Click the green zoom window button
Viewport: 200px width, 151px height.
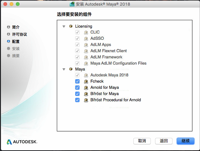coord(18,4)
